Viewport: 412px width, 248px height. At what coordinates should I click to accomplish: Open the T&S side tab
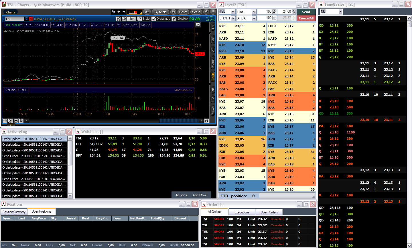point(213,40)
